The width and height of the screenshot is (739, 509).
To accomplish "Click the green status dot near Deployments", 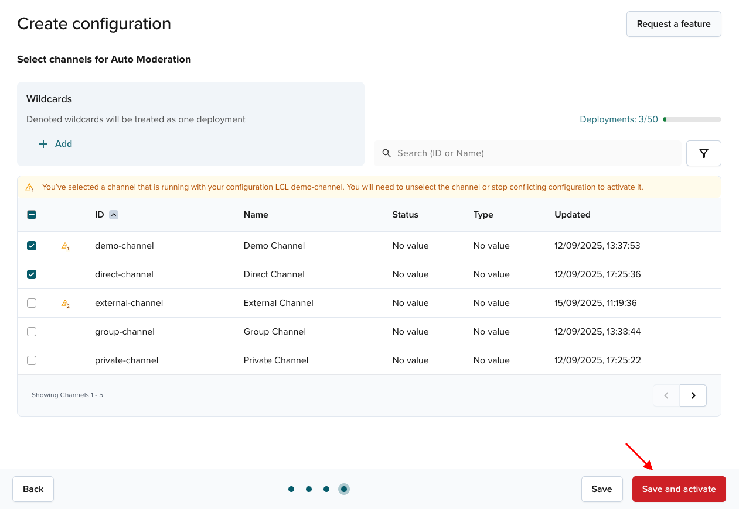I will [665, 119].
